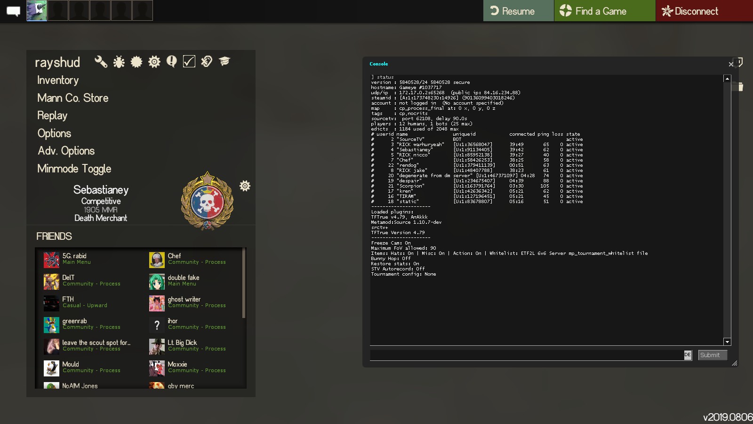Click the bug report icon
This screenshot has width=753, height=424.
[119, 62]
